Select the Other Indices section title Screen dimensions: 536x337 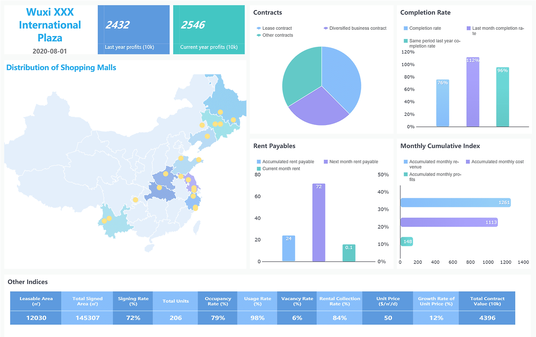(28, 282)
